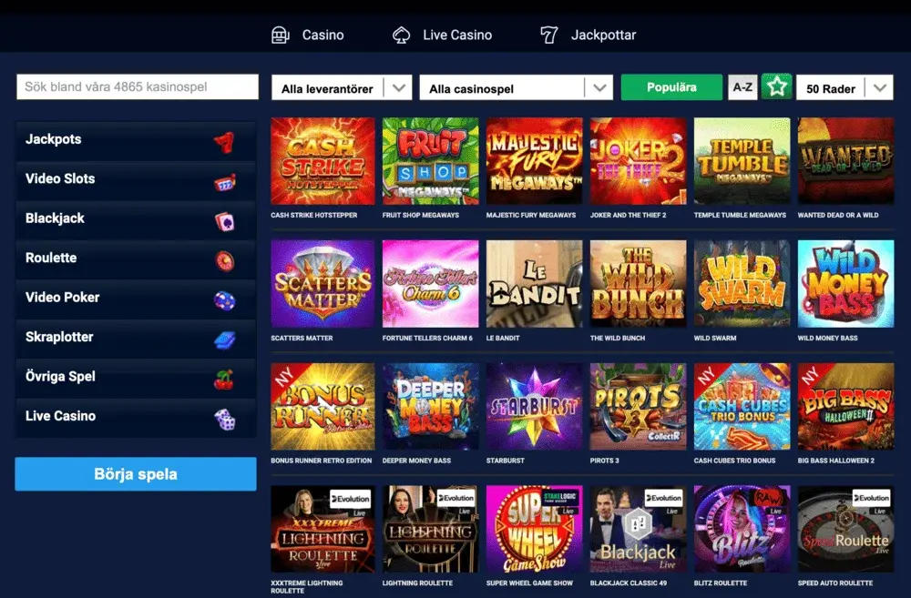Enable the Populära sorting option
Viewport: 911px width, 598px height.
pyautogui.click(x=671, y=87)
